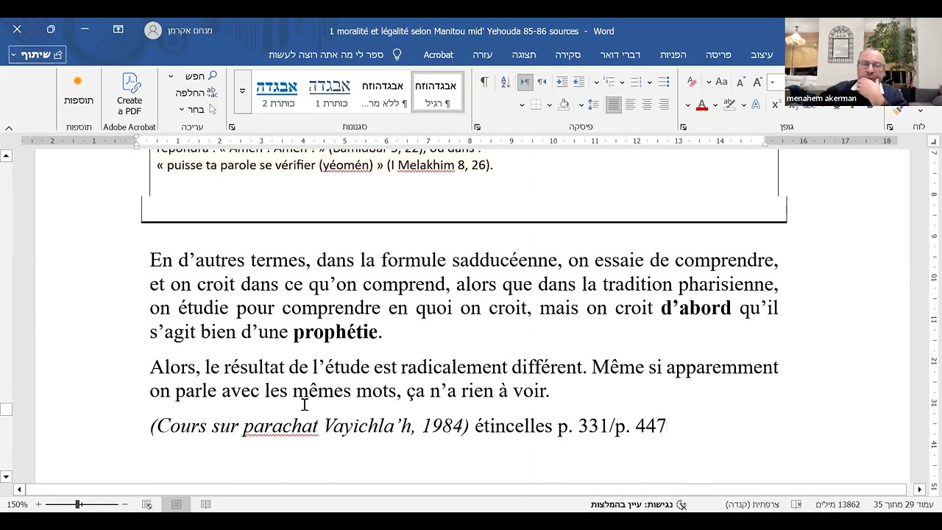
Task: Collapse the ribbon with chevron arrow
Action: pos(9,127)
